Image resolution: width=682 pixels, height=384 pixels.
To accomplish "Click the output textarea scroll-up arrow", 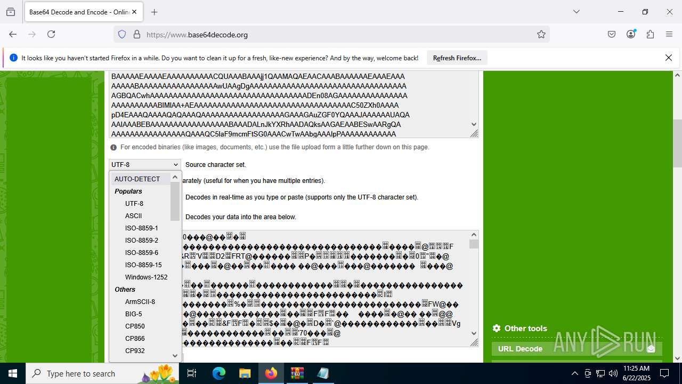I will [x=474, y=234].
